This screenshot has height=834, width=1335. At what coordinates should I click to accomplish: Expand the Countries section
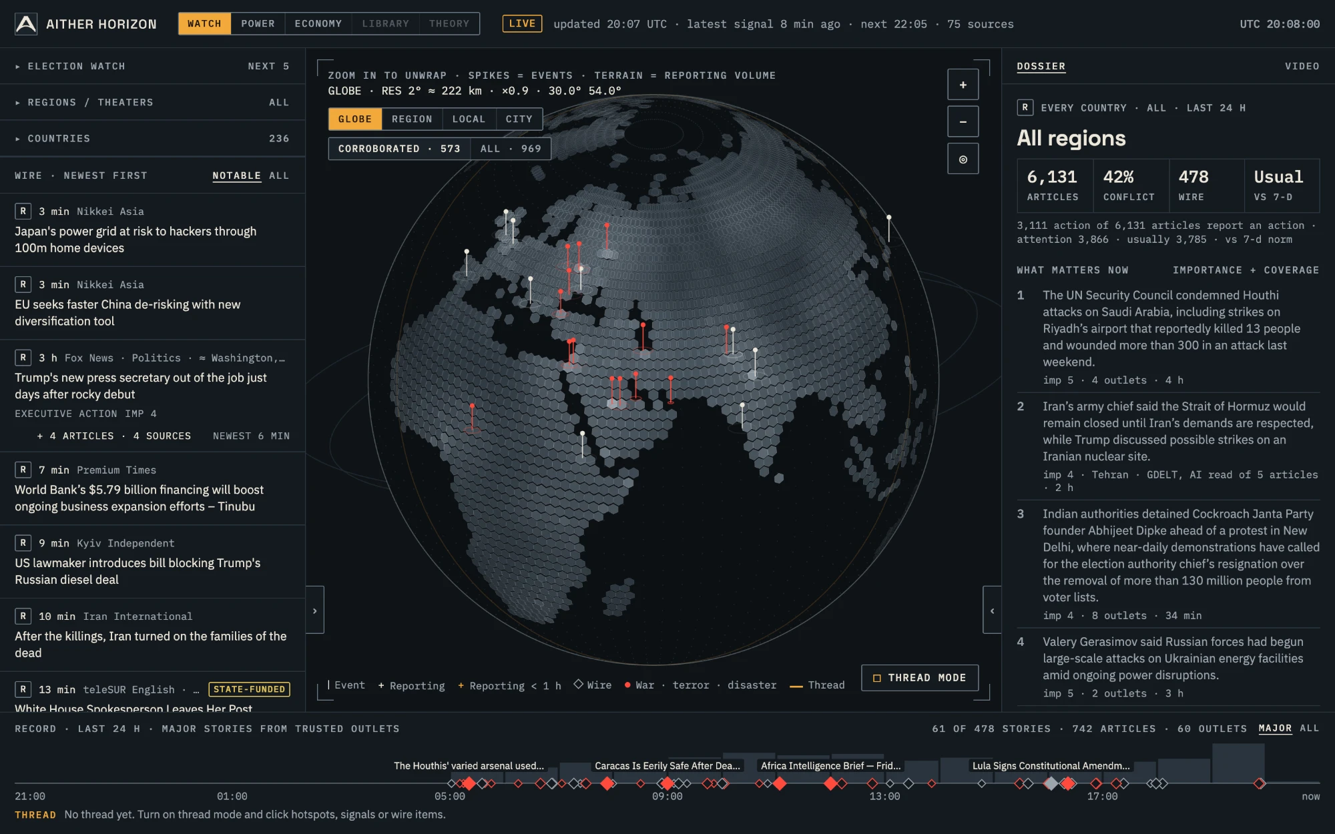152,138
